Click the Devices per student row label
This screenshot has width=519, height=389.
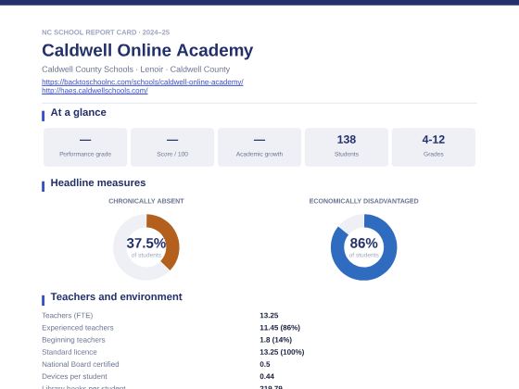74,377
